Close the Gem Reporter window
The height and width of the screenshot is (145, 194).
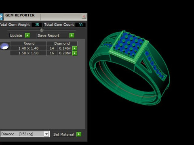click(84, 17)
